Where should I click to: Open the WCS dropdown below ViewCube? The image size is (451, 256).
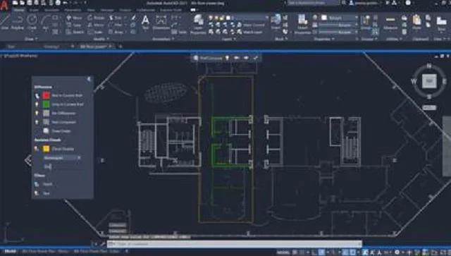[x=429, y=108]
